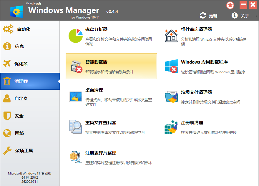The image size is (259, 186).
Task: Click Microsoft Windows 11 专业版 text
Action: 29,173
